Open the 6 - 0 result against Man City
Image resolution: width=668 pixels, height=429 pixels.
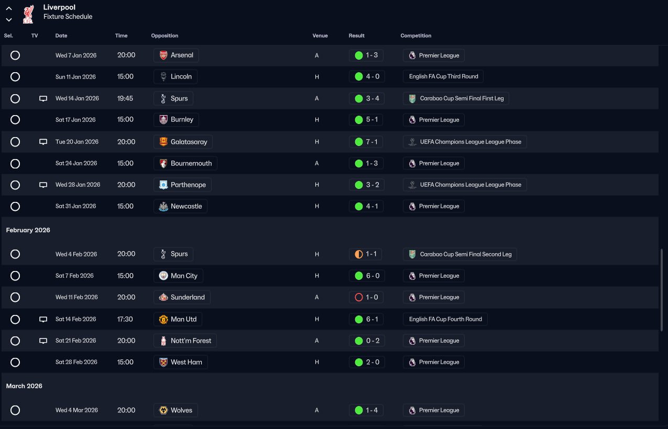366,276
